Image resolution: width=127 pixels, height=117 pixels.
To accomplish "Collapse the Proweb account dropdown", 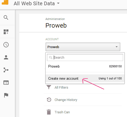I will point(83,47).
